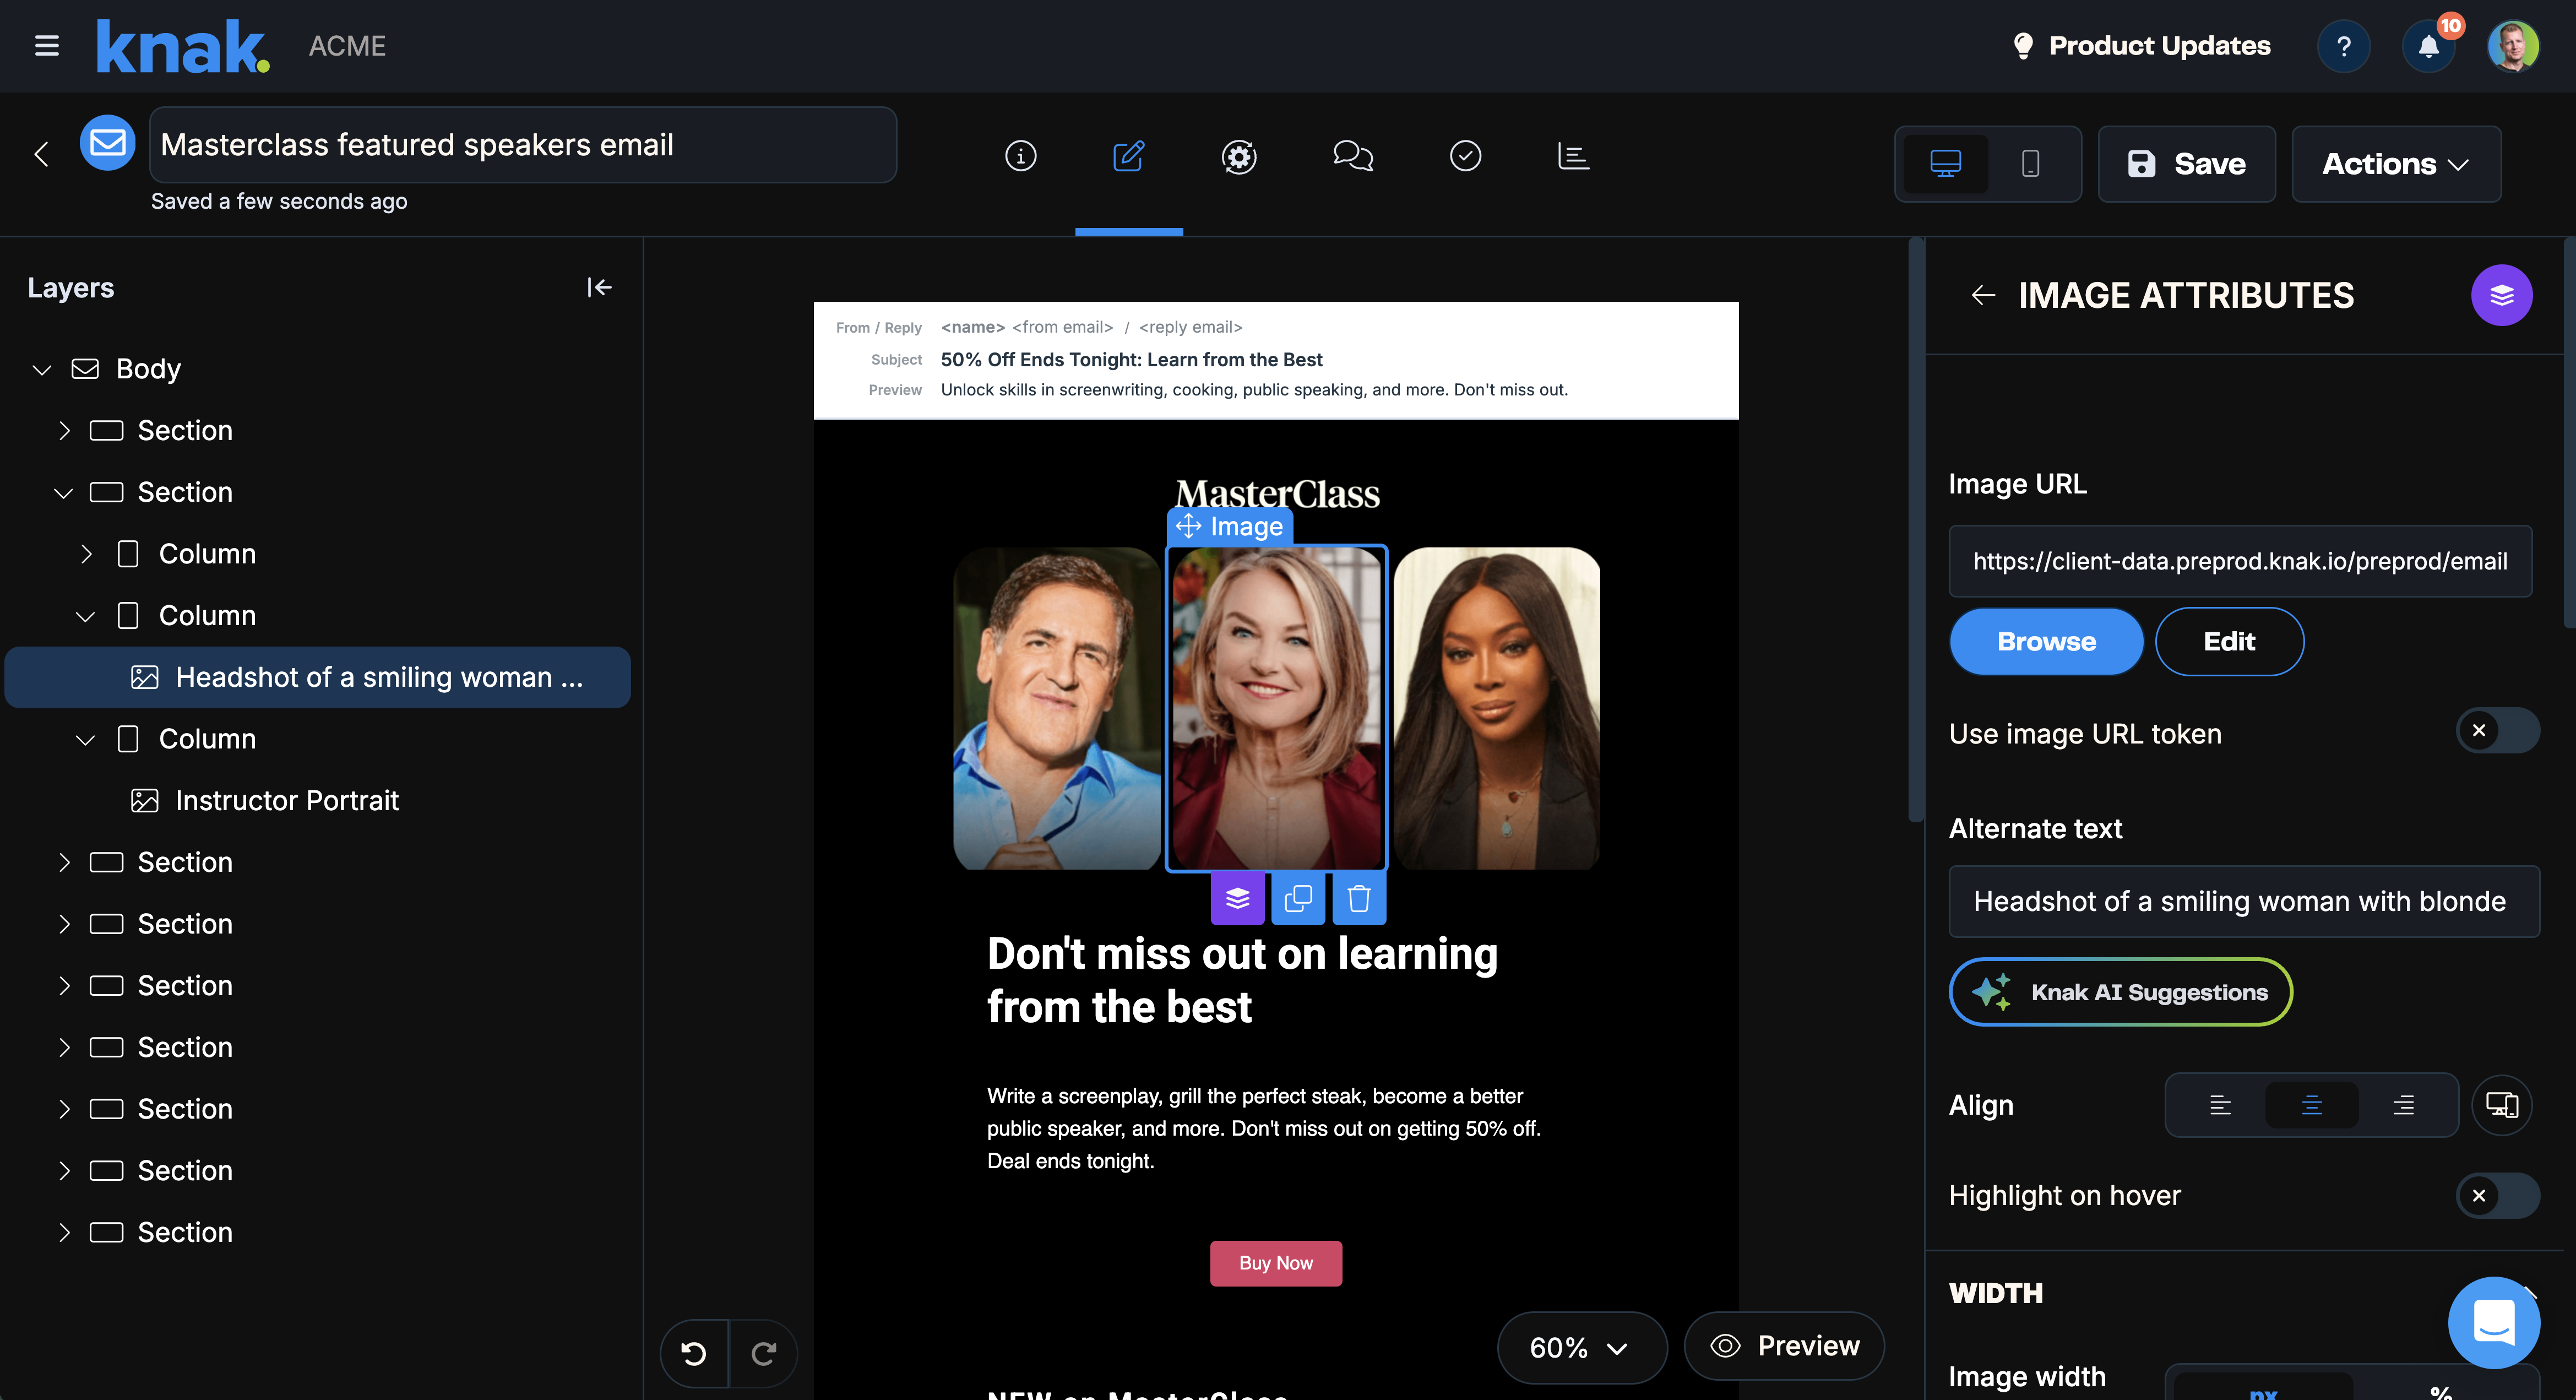Image resolution: width=2576 pixels, height=1400 pixels.
Task: Open the hamburger main menu
Action: (47, 46)
